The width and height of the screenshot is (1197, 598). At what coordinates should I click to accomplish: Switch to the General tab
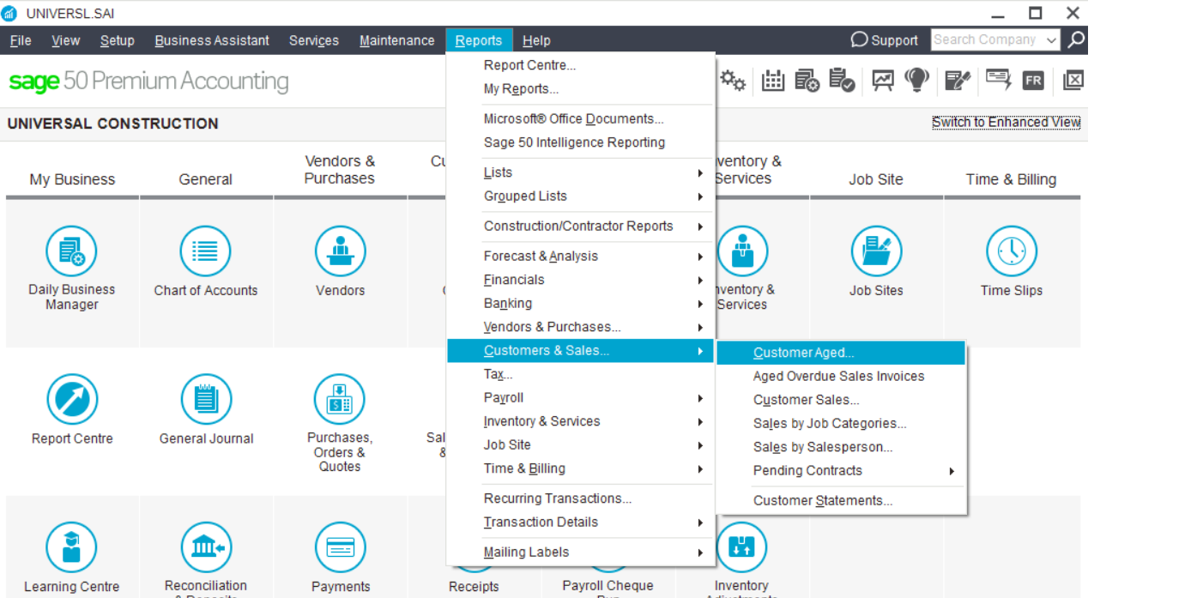click(205, 179)
